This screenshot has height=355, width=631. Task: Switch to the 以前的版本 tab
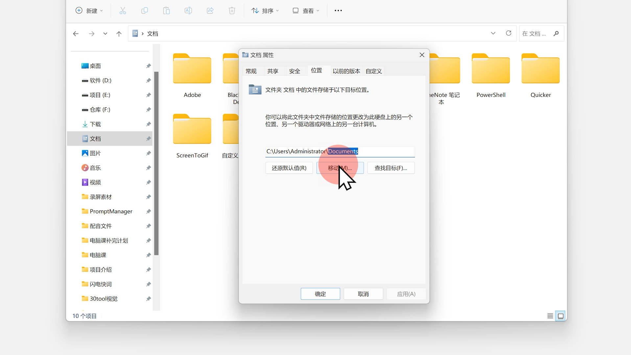click(346, 71)
